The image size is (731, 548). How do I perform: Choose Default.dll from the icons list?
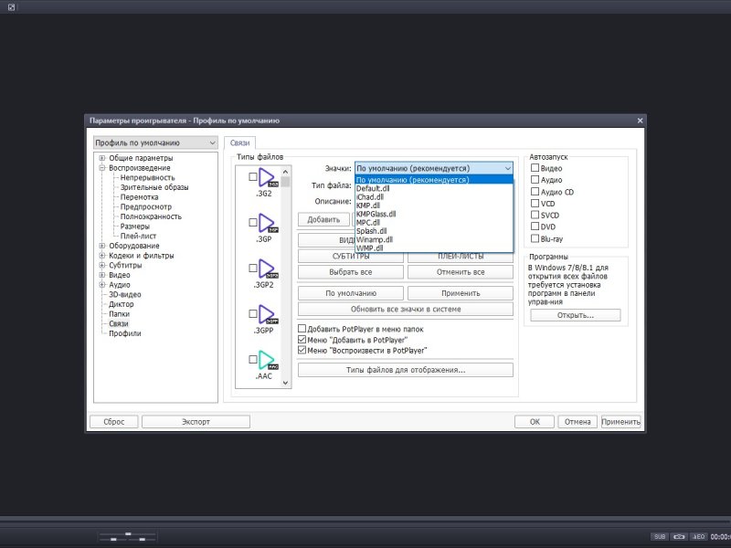point(434,188)
